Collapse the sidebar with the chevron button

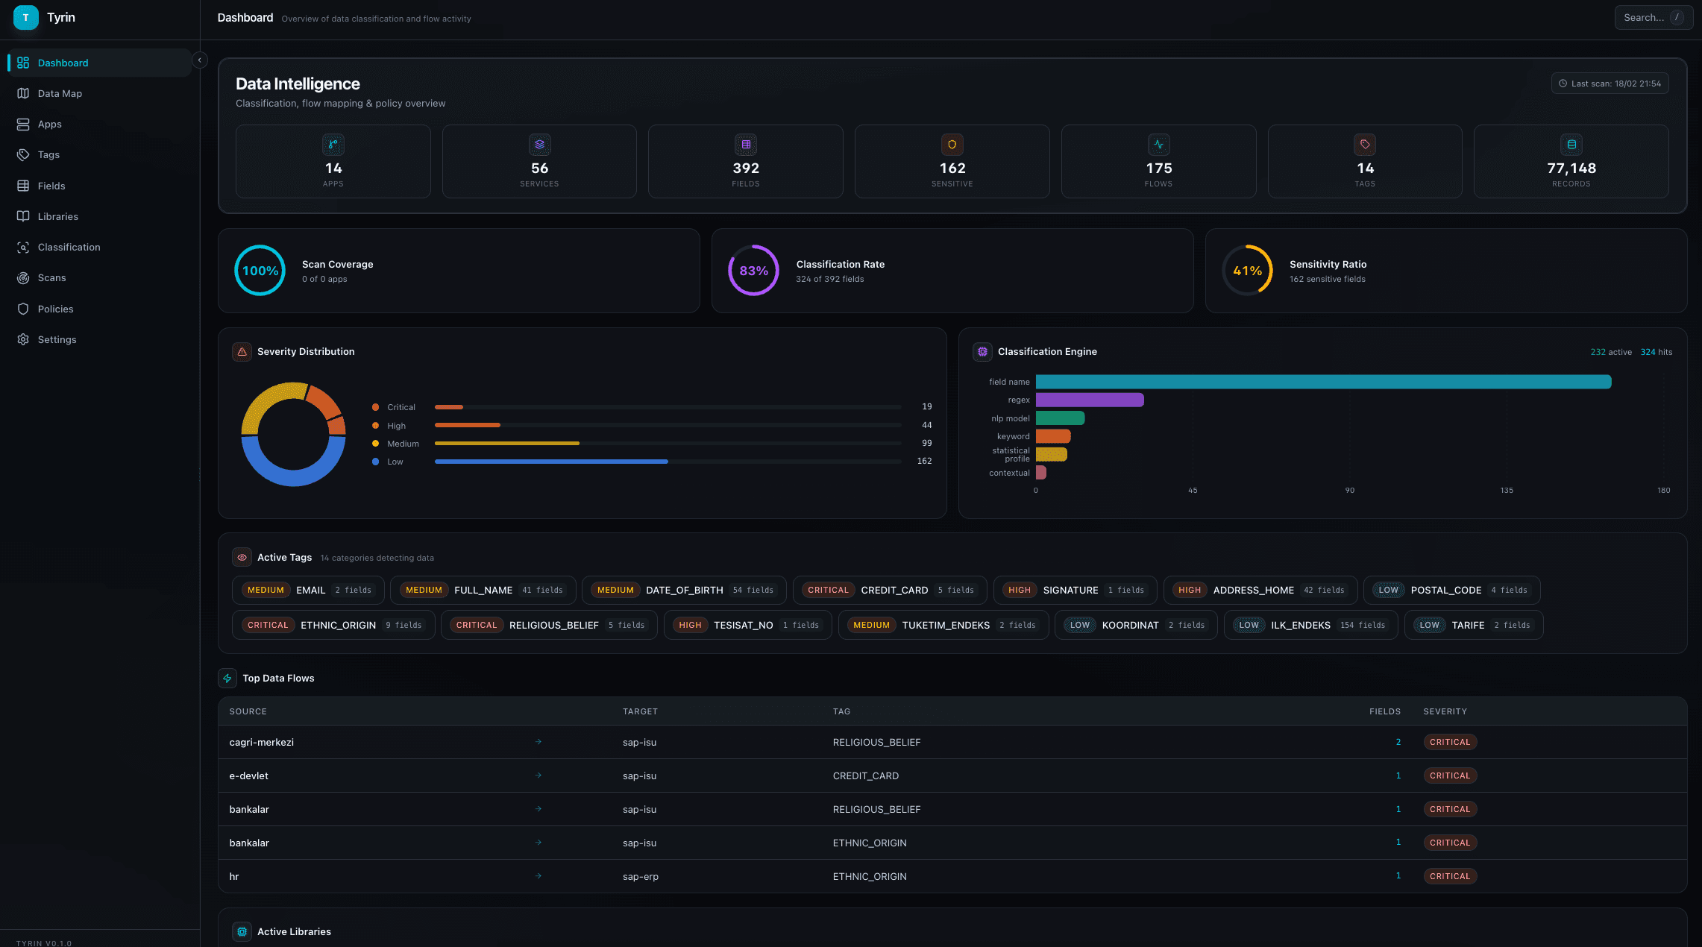pos(199,60)
